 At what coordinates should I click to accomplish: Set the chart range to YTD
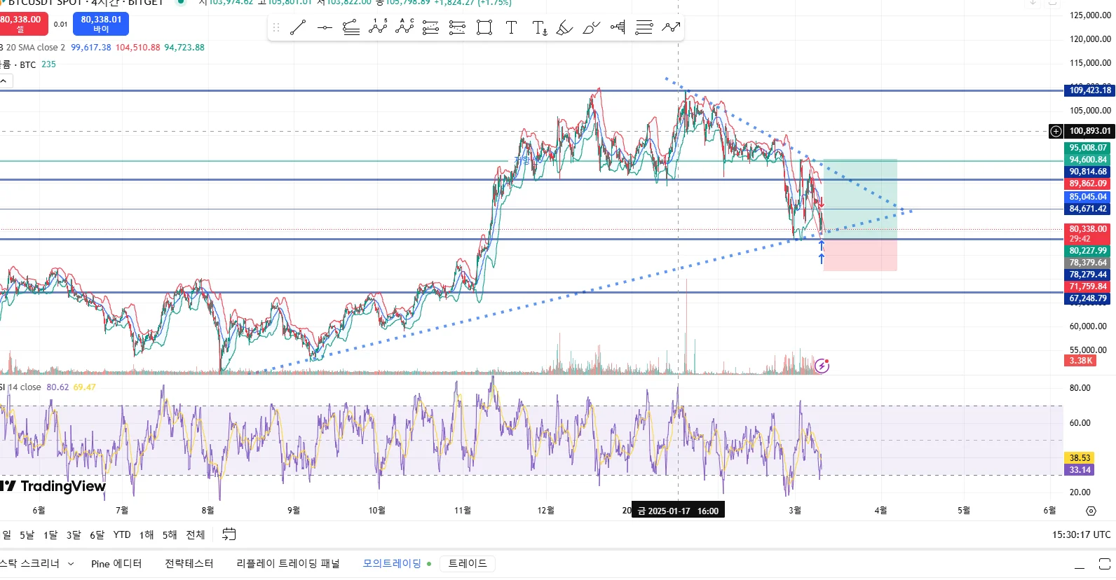click(122, 535)
